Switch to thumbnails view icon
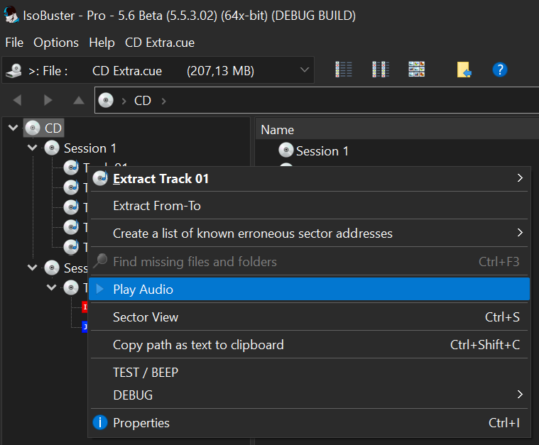539x445 pixels. (x=416, y=70)
